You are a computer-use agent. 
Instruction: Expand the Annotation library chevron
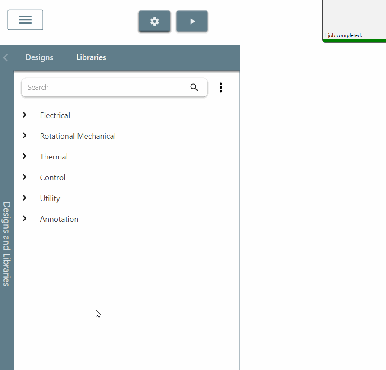[x=25, y=219]
